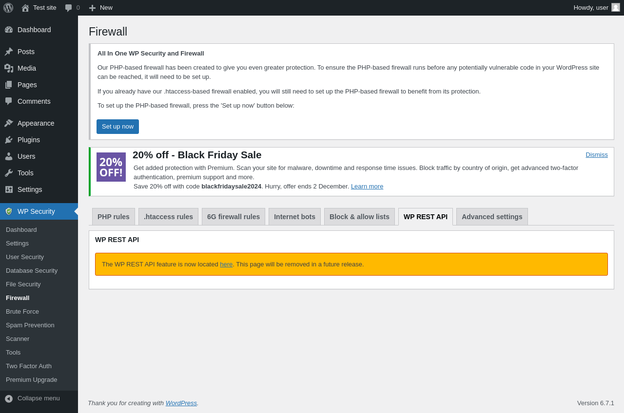Click the Appearance paintbrush icon
Image resolution: width=624 pixels, height=413 pixels.
(x=9, y=123)
